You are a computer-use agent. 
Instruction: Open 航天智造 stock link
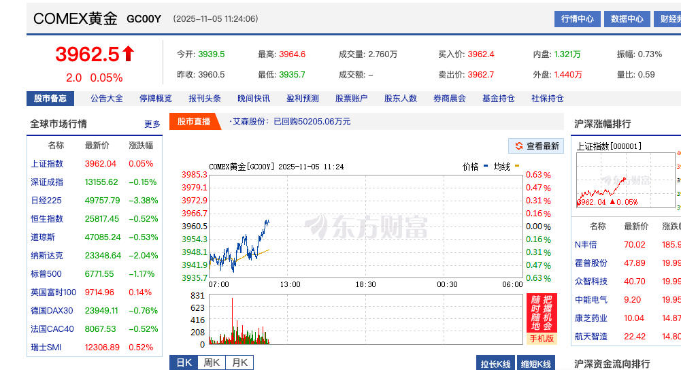[591, 336]
